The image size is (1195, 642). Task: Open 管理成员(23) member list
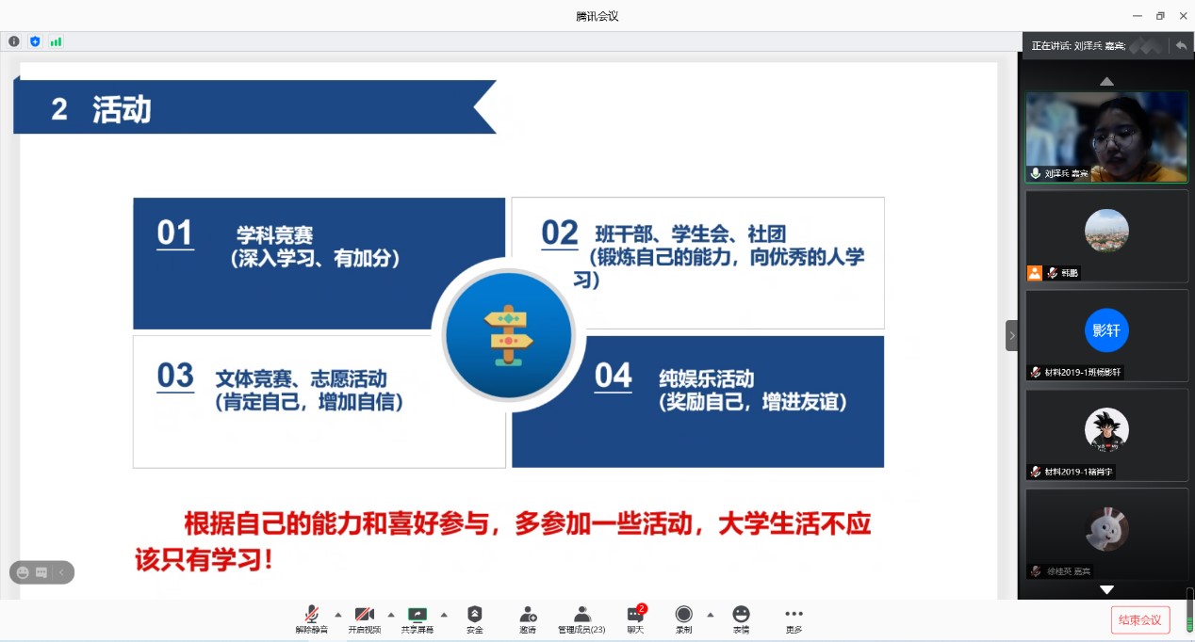[x=581, y=619]
